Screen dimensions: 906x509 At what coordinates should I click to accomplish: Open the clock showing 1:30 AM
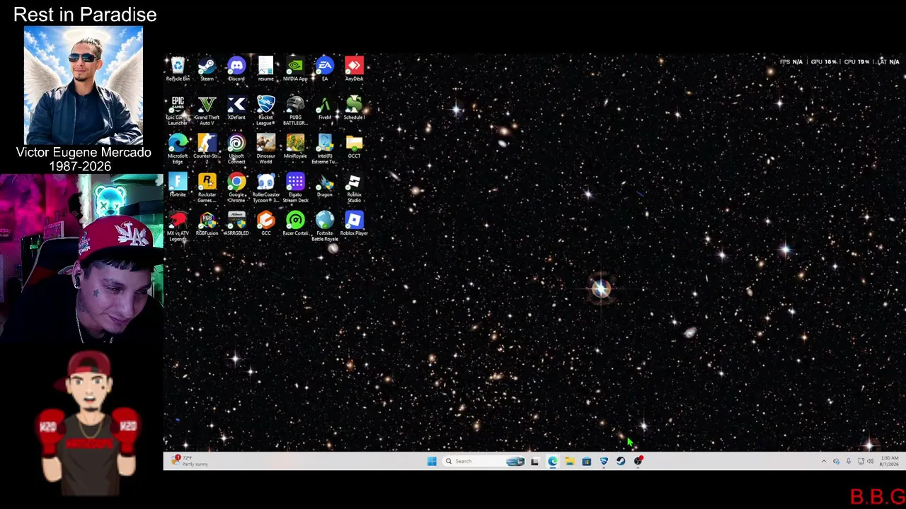coord(889,462)
